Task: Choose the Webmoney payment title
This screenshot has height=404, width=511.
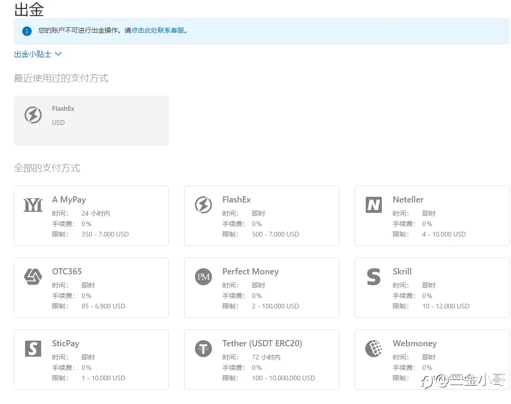Action: coord(414,343)
